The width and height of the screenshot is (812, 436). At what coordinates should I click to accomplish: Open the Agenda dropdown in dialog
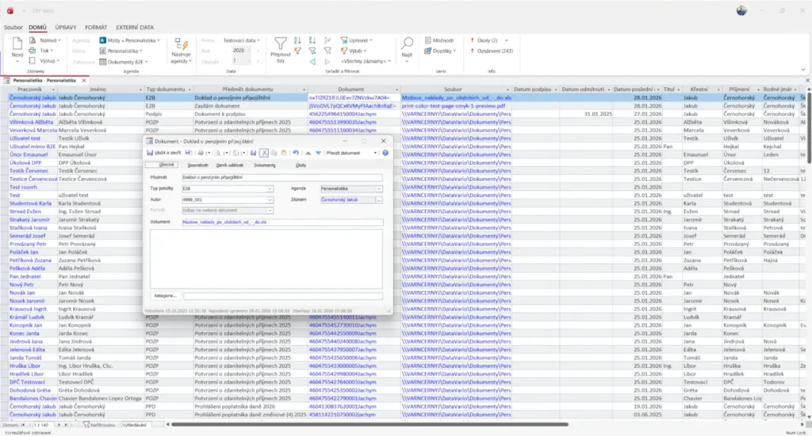pos(379,189)
